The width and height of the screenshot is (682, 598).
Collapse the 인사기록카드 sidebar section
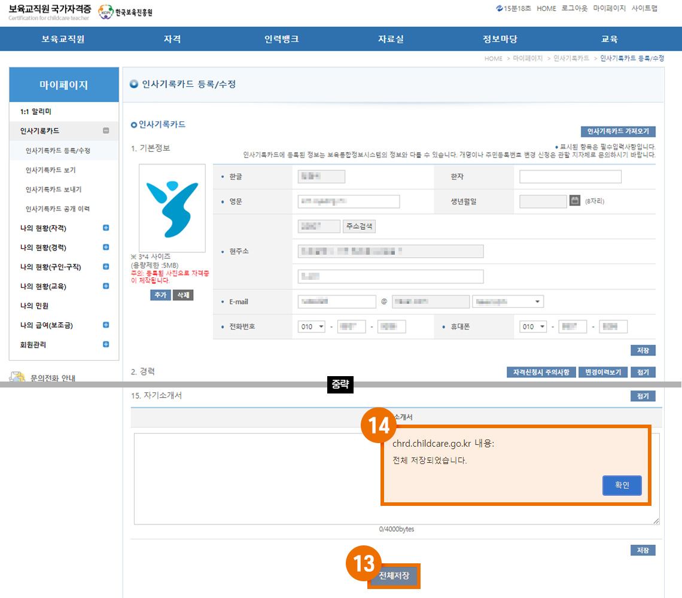coord(106,131)
